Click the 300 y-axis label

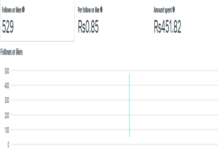pyautogui.click(x=7, y=100)
